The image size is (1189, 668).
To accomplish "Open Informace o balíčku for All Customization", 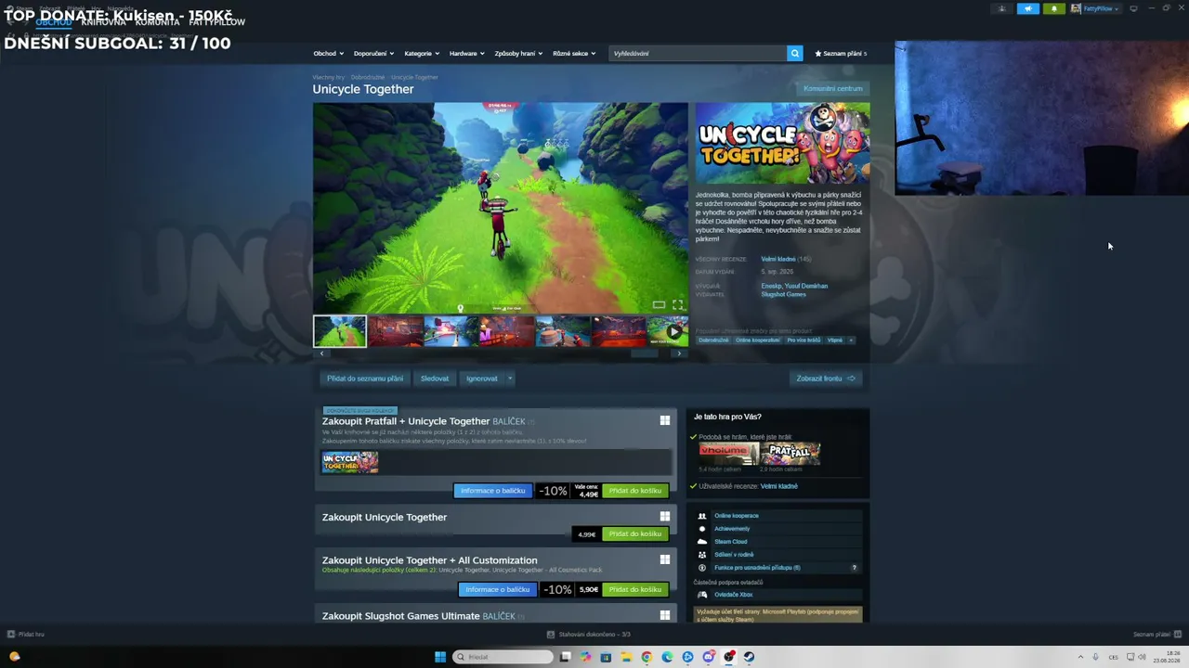I will coord(498,590).
